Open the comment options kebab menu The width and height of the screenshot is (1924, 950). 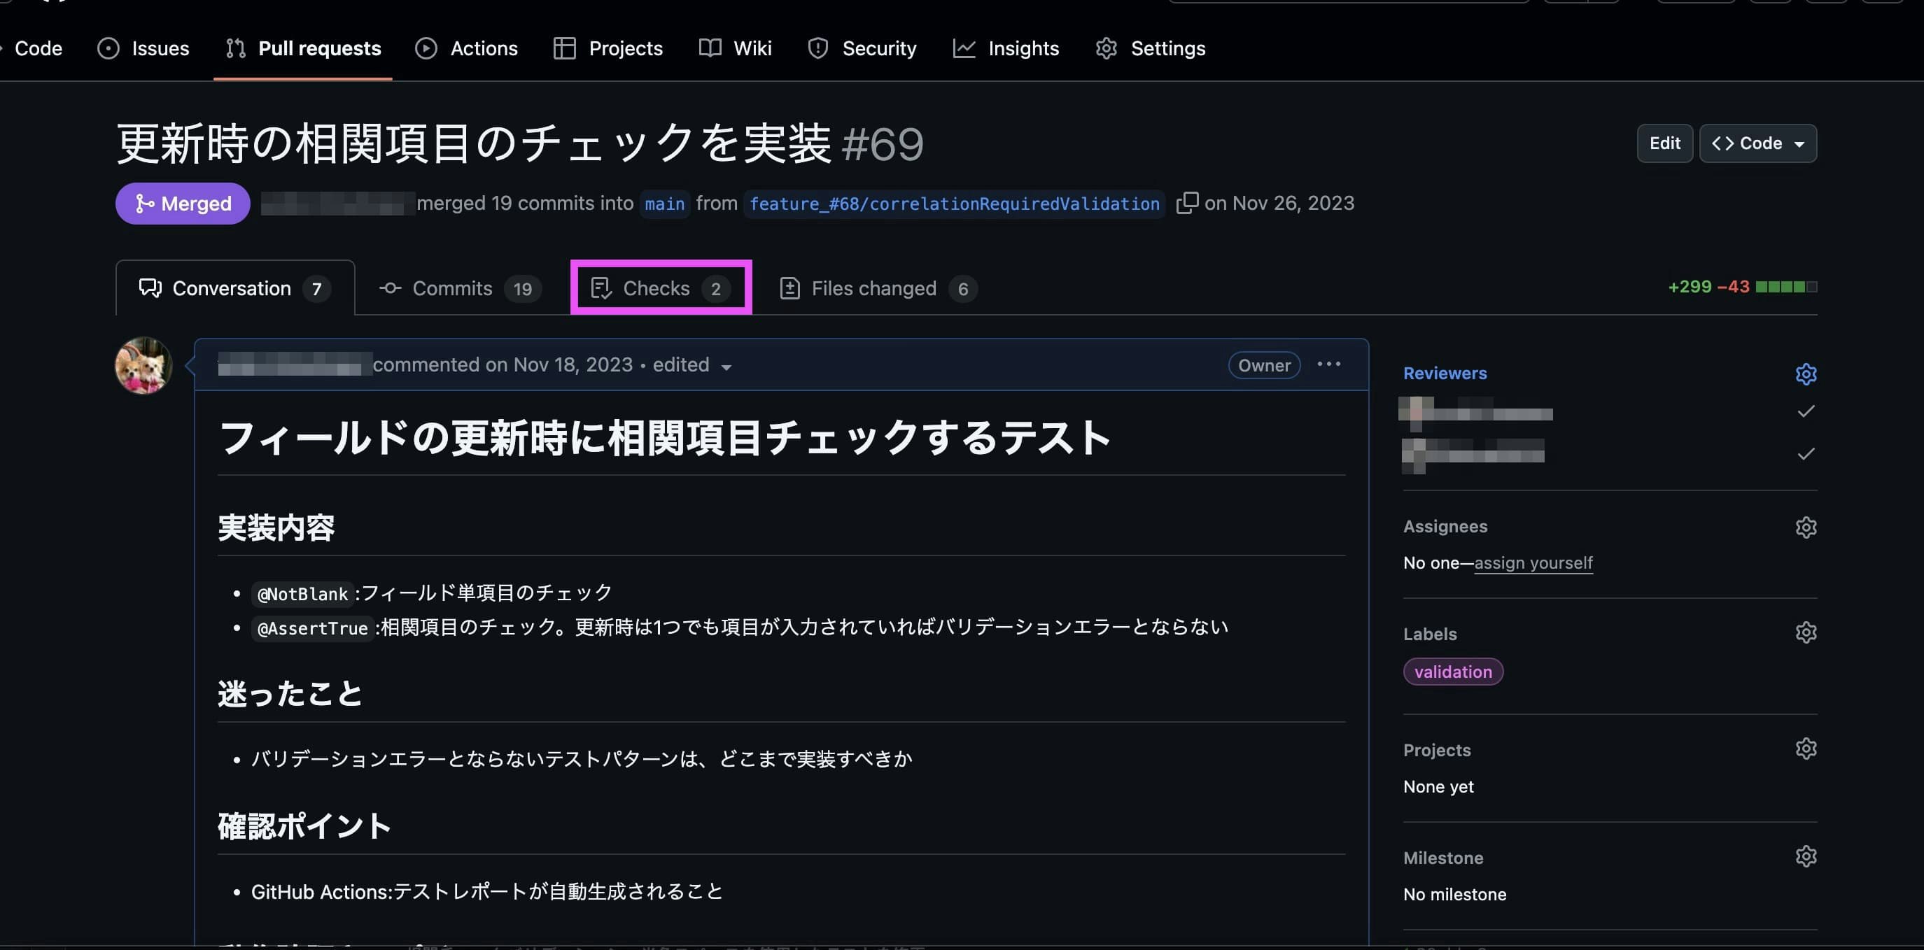(1328, 364)
